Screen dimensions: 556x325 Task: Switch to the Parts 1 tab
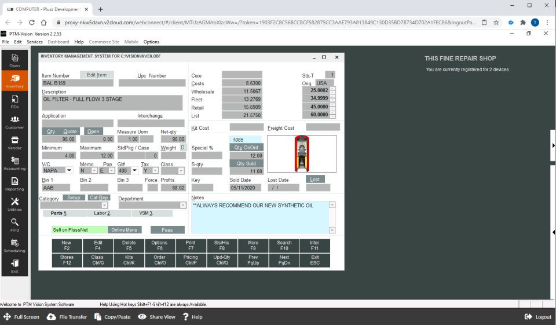point(64,213)
